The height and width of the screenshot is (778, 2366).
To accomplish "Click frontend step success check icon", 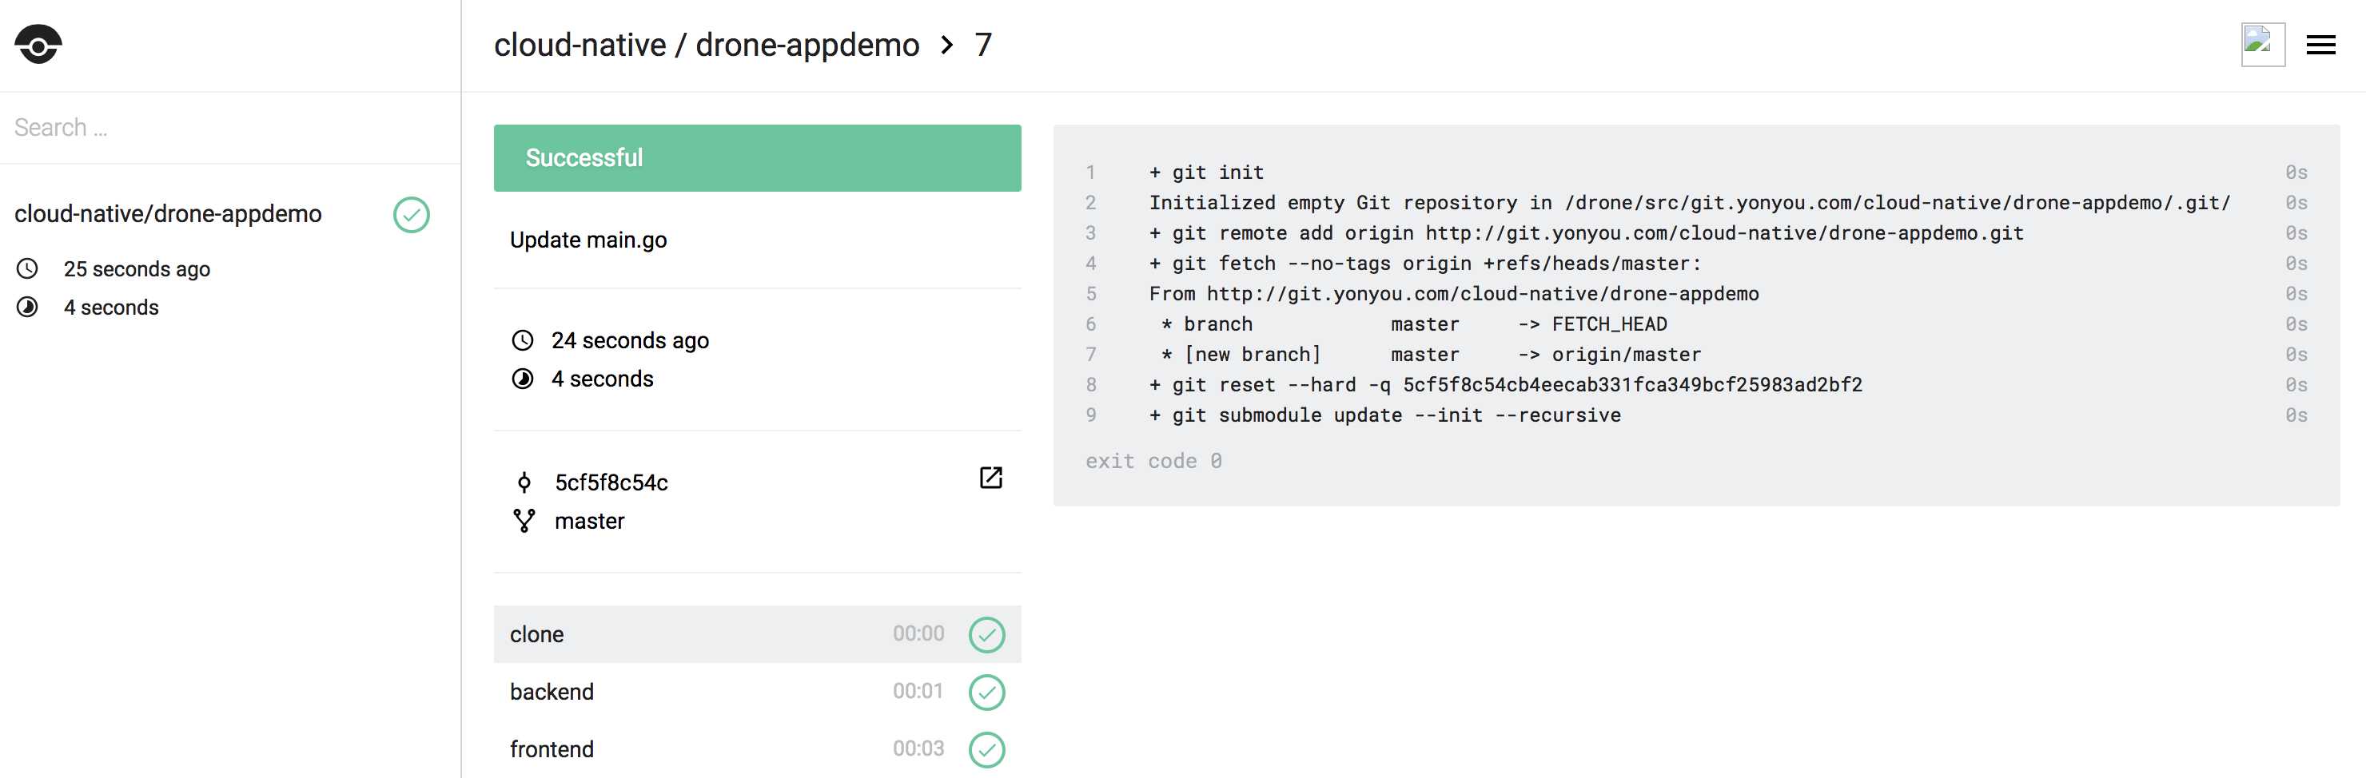I will (x=986, y=749).
